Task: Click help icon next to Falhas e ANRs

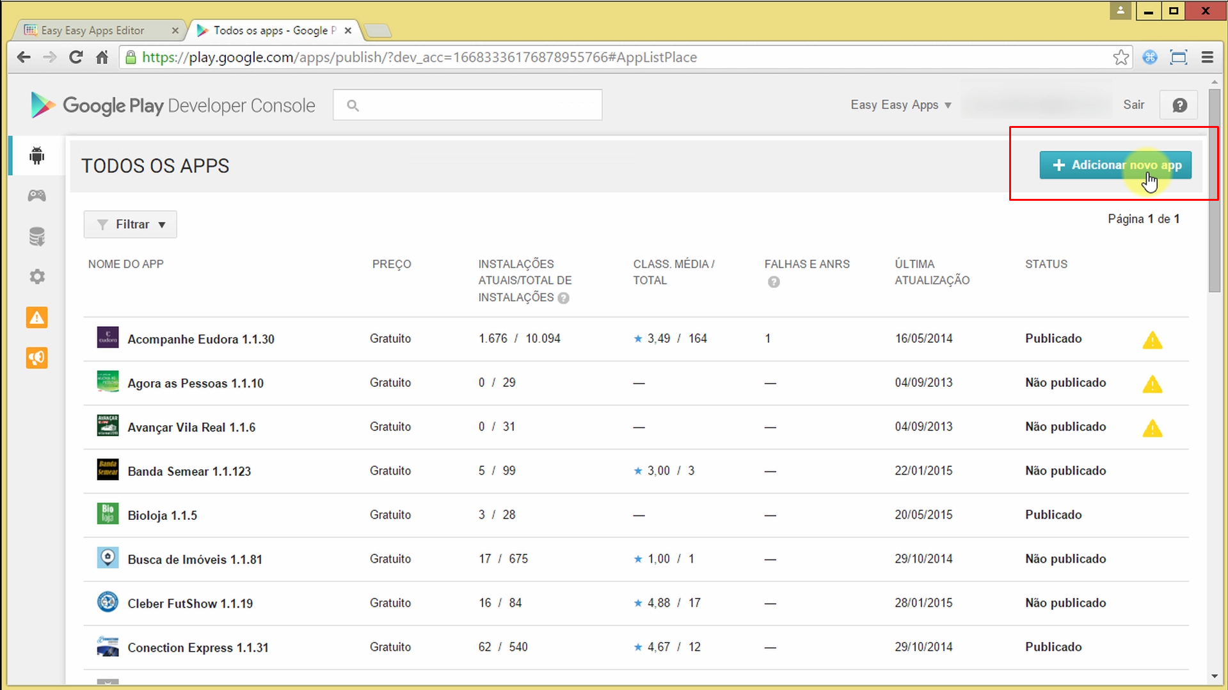Action: tap(774, 282)
